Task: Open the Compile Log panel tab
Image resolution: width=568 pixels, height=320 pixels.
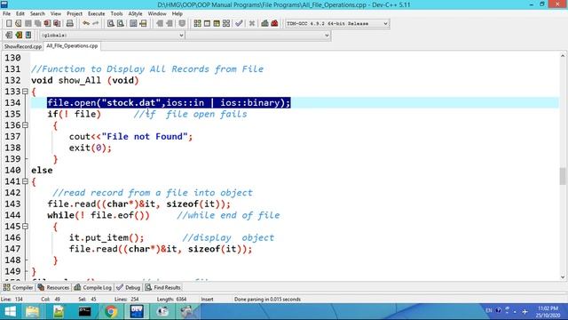Action: pyautogui.click(x=92, y=287)
